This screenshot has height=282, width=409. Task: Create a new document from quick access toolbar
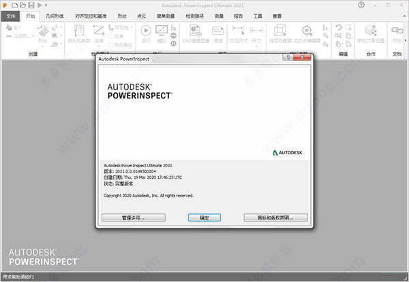pos(15,5)
